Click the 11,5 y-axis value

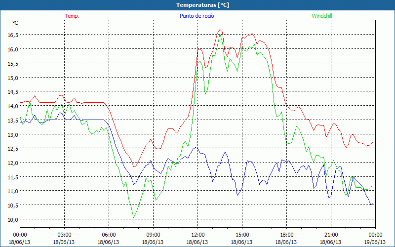(x=13, y=177)
